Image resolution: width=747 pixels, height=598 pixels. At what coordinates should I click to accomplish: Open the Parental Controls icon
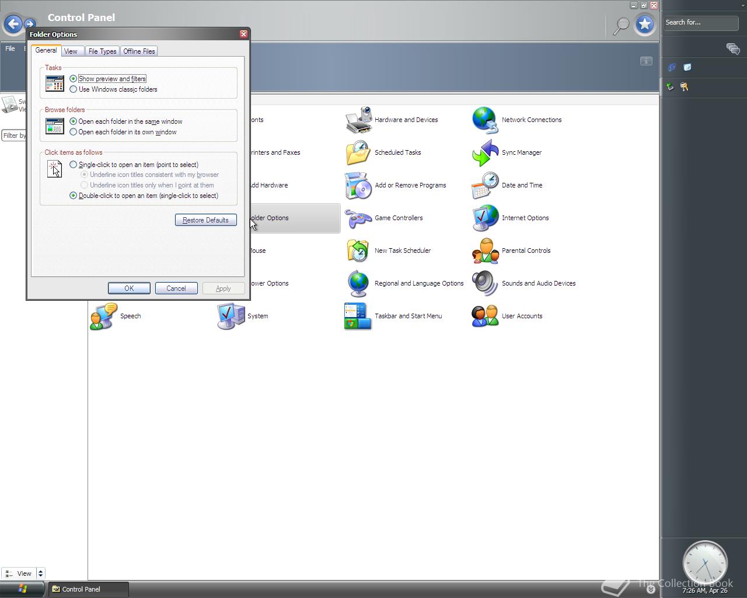pos(485,251)
